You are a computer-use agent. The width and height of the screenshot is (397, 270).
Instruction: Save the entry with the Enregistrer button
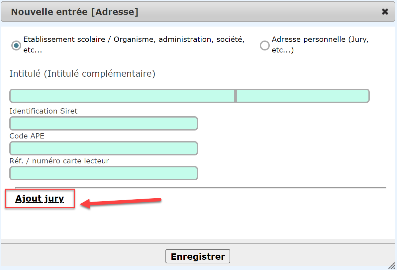point(198,256)
